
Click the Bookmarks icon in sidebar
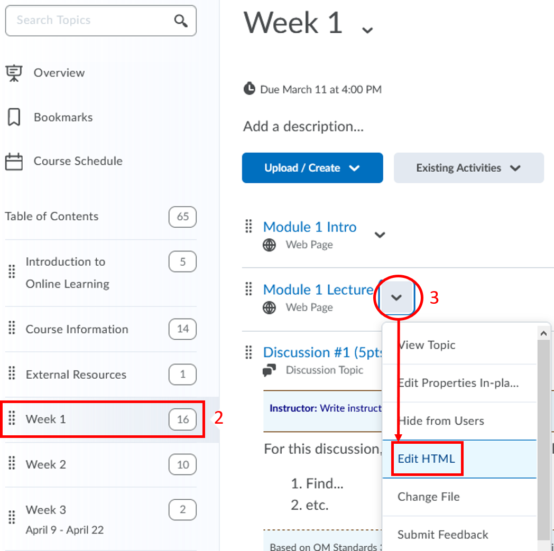(x=14, y=117)
